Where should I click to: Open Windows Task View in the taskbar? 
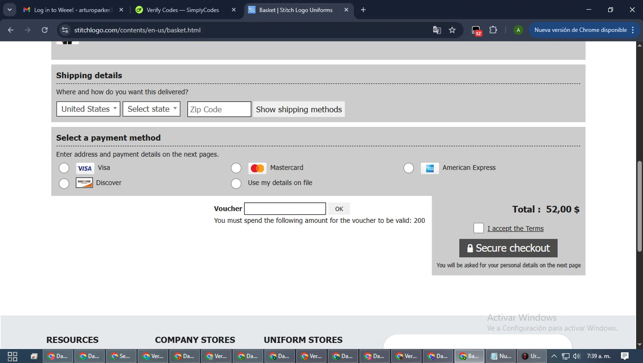click(x=12, y=356)
